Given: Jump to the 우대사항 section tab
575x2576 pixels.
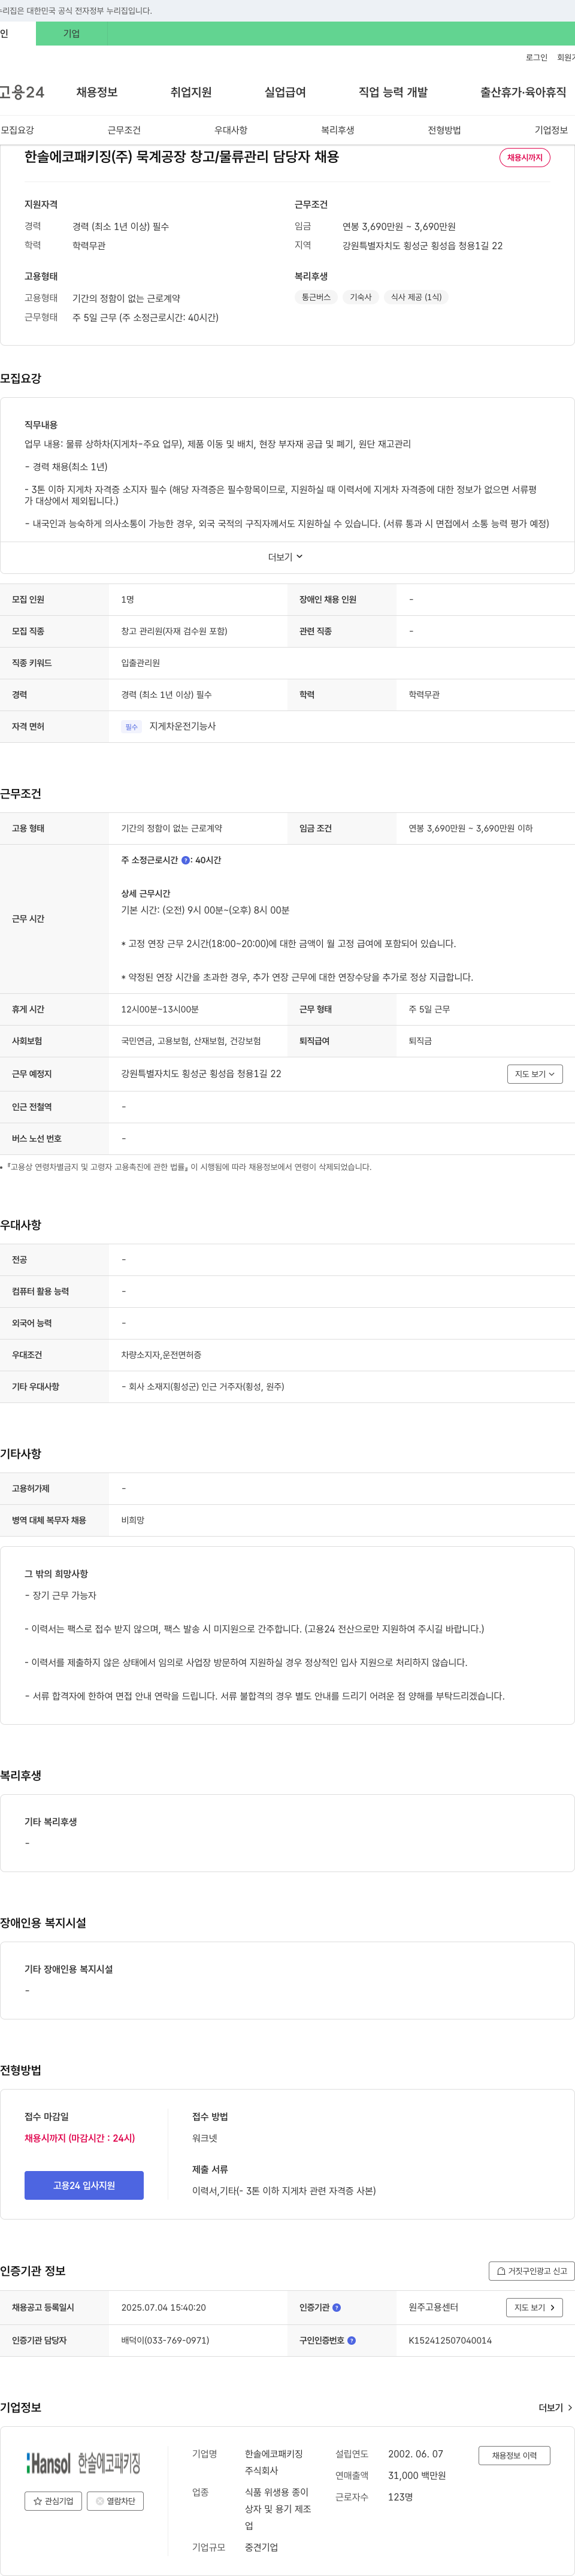Looking at the screenshot, I should pyautogui.click(x=231, y=130).
